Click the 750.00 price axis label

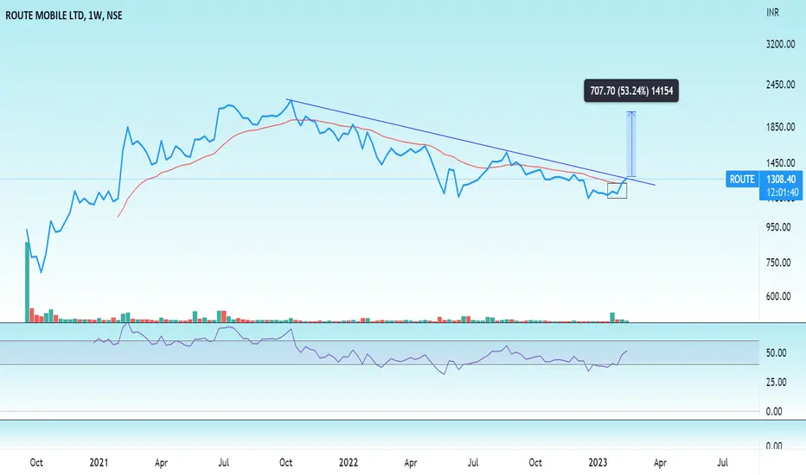pos(778,263)
